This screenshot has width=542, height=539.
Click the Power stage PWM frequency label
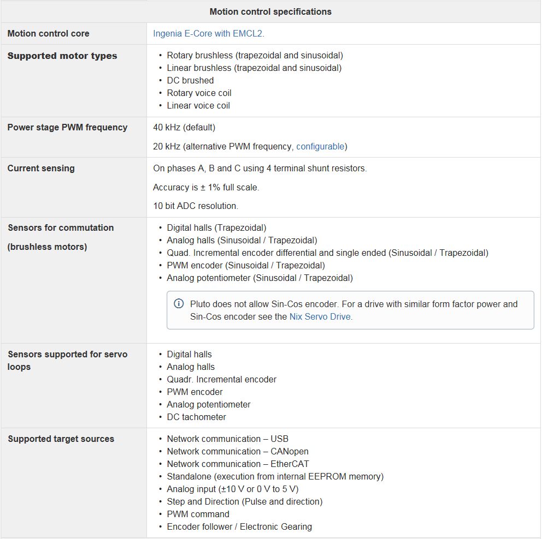pyautogui.click(x=67, y=127)
